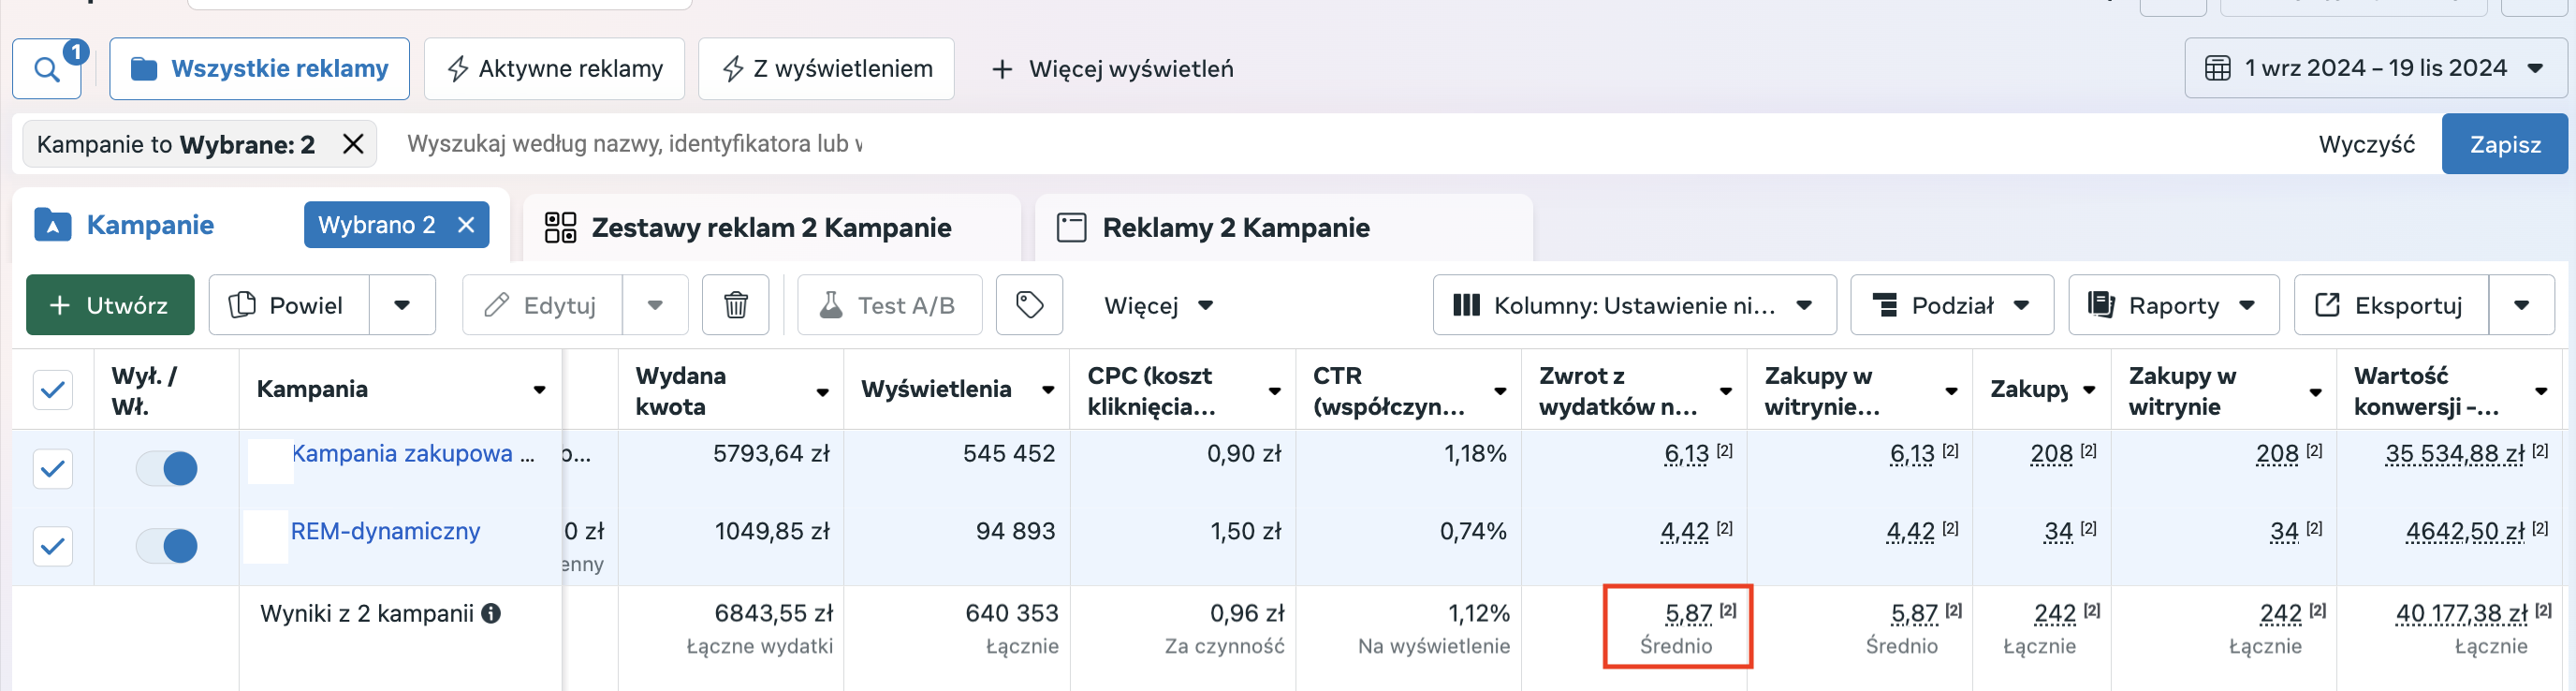
Task: Click the green Utwórz button
Action: click(110, 305)
